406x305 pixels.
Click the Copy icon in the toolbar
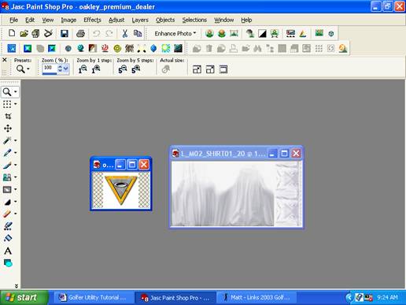click(x=138, y=33)
